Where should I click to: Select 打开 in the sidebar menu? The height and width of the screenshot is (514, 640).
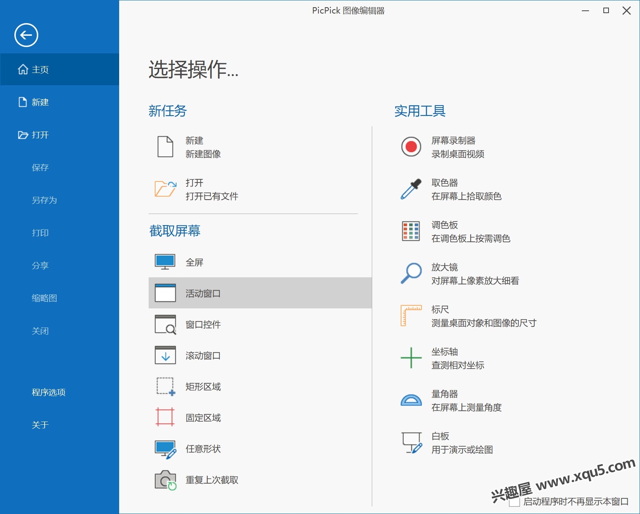pyautogui.click(x=60, y=135)
